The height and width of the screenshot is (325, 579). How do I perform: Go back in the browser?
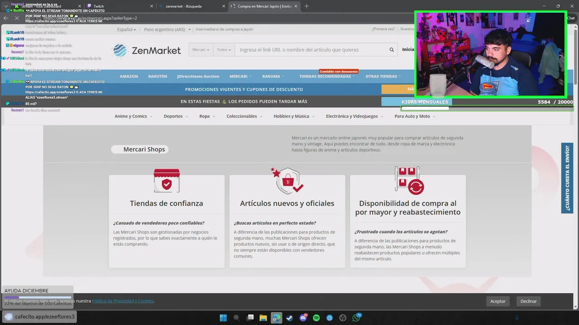click(6, 18)
